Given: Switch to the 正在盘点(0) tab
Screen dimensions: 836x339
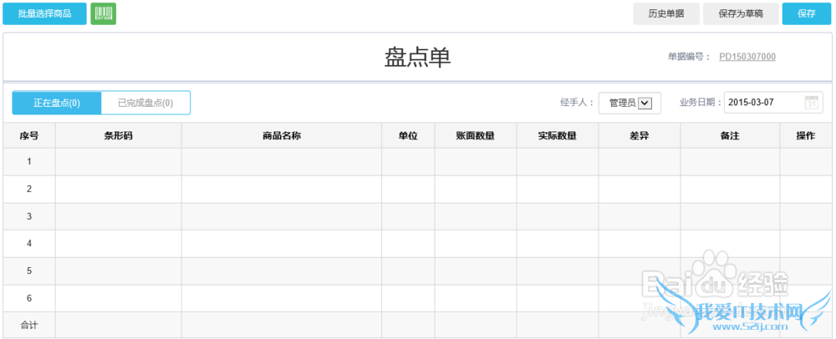Looking at the screenshot, I should 57,103.
